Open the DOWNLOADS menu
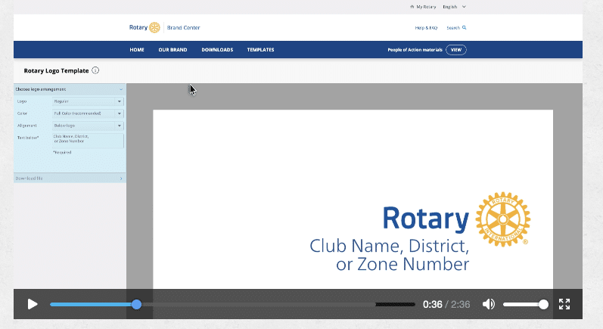 pyautogui.click(x=217, y=50)
